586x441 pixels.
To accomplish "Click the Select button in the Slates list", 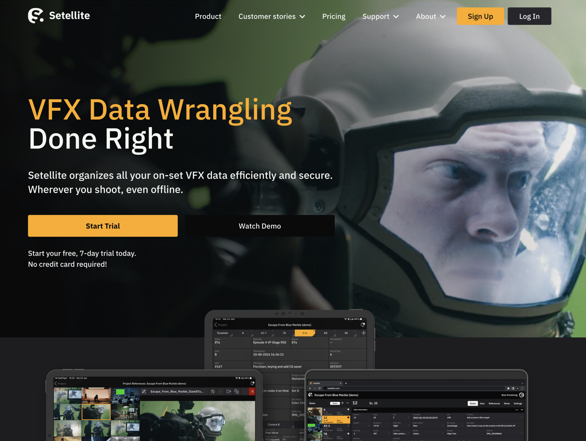I will coord(335,403).
